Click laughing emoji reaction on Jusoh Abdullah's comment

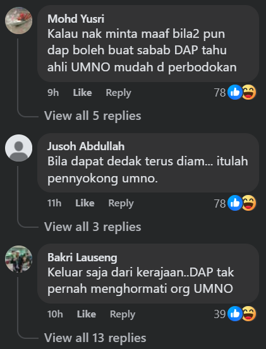249,203
